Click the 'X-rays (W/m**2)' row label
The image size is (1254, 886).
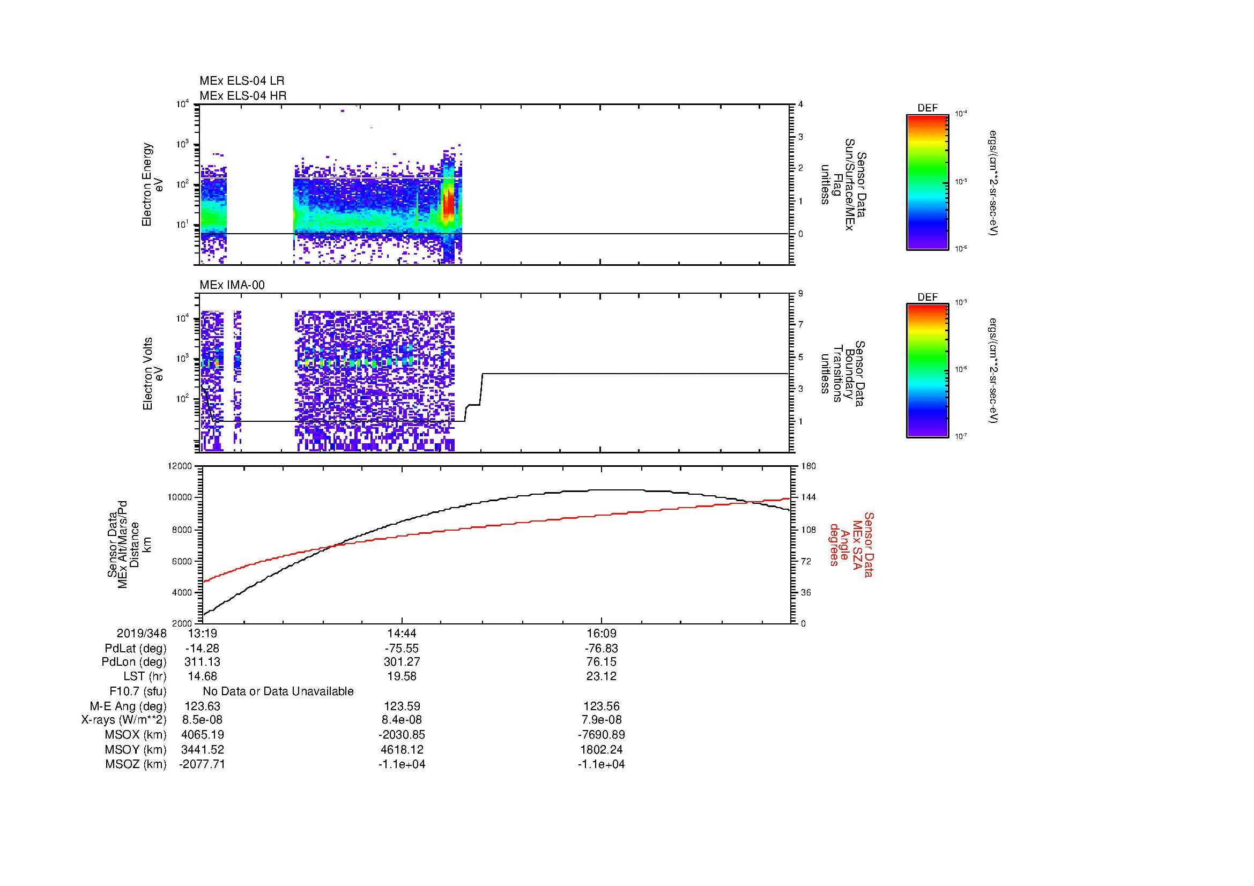[123, 720]
